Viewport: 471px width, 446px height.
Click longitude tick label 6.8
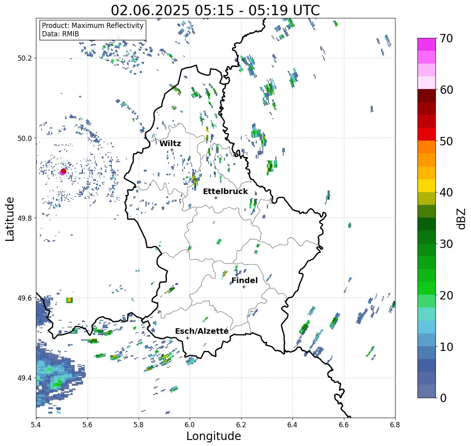(395, 425)
